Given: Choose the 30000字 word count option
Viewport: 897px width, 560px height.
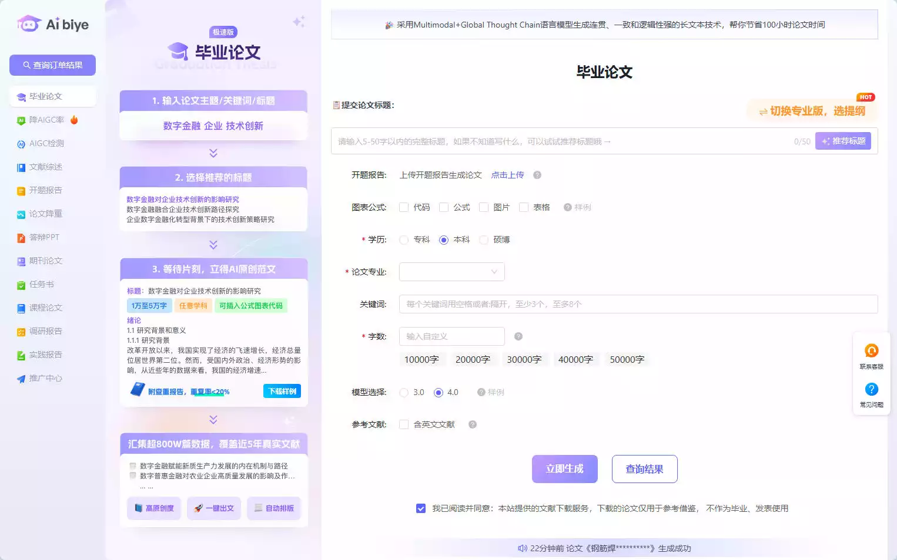Looking at the screenshot, I should coord(524,359).
